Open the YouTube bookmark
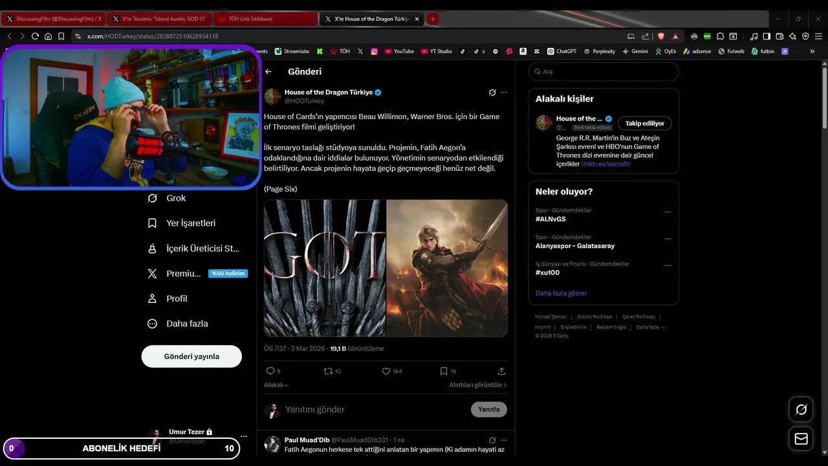 pos(399,51)
